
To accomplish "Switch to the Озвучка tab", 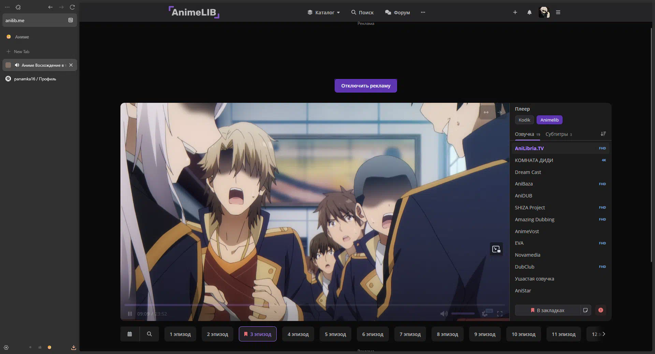I will pyautogui.click(x=527, y=134).
